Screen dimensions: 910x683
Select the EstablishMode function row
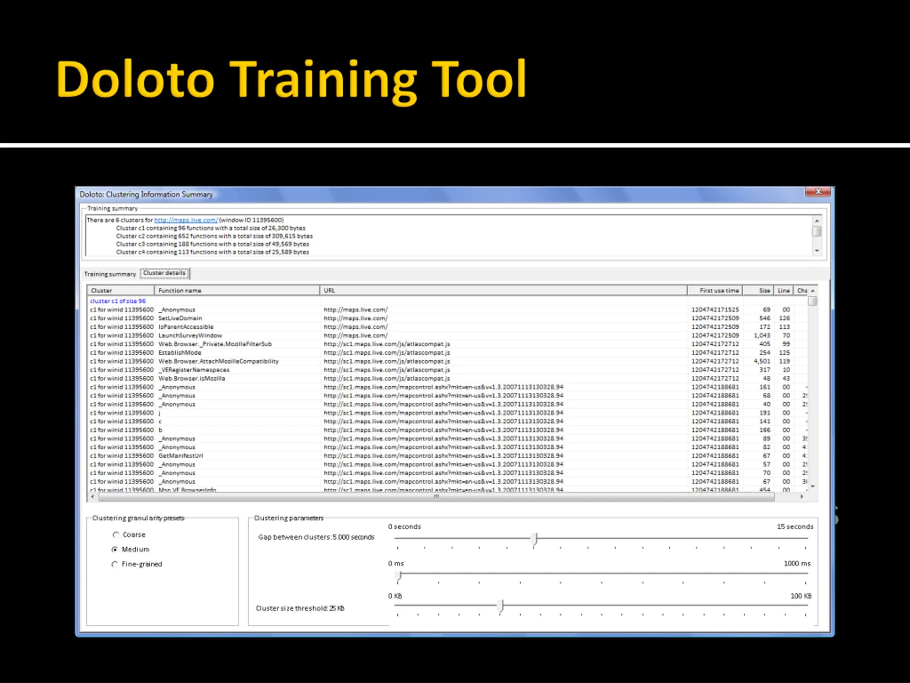tap(447, 353)
